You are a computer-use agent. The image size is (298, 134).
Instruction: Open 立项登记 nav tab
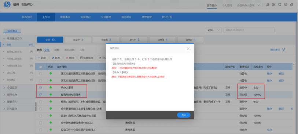pos(85,17)
